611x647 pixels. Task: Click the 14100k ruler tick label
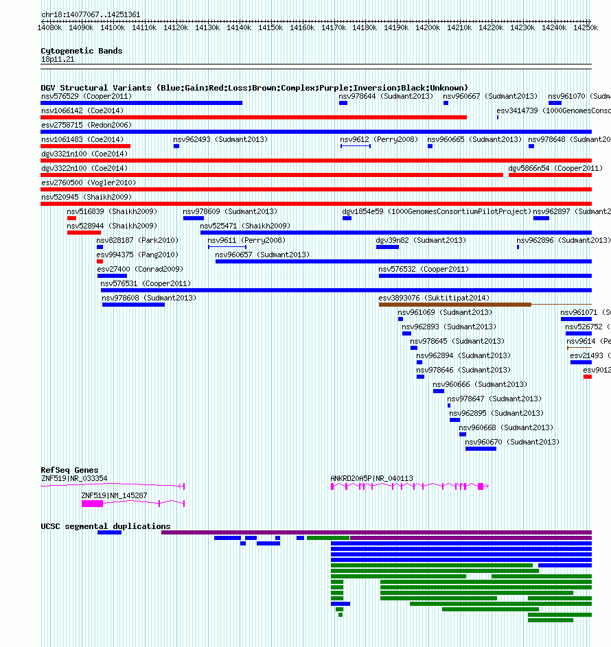(113, 27)
